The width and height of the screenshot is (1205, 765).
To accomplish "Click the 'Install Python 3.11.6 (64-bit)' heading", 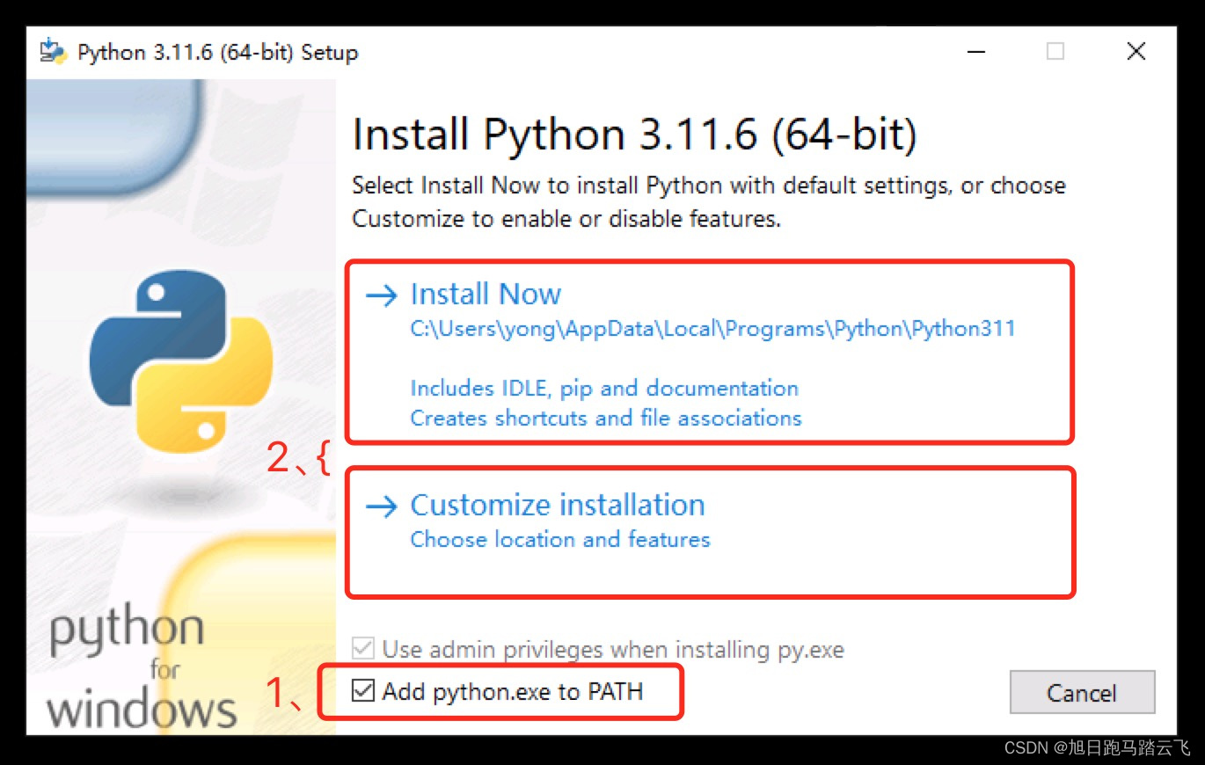I will pos(635,135).
